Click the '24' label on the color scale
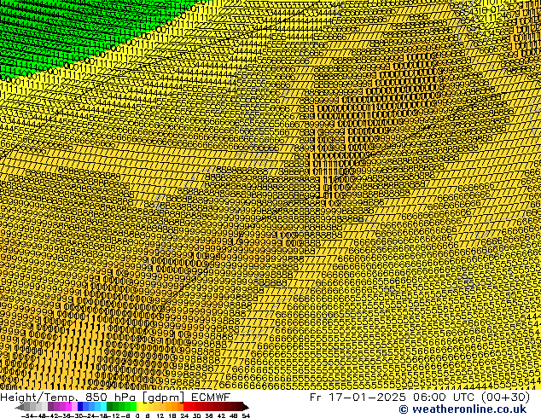 [x=184, y=416]
